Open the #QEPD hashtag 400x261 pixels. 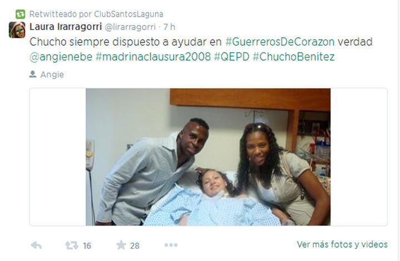[232, 57]
